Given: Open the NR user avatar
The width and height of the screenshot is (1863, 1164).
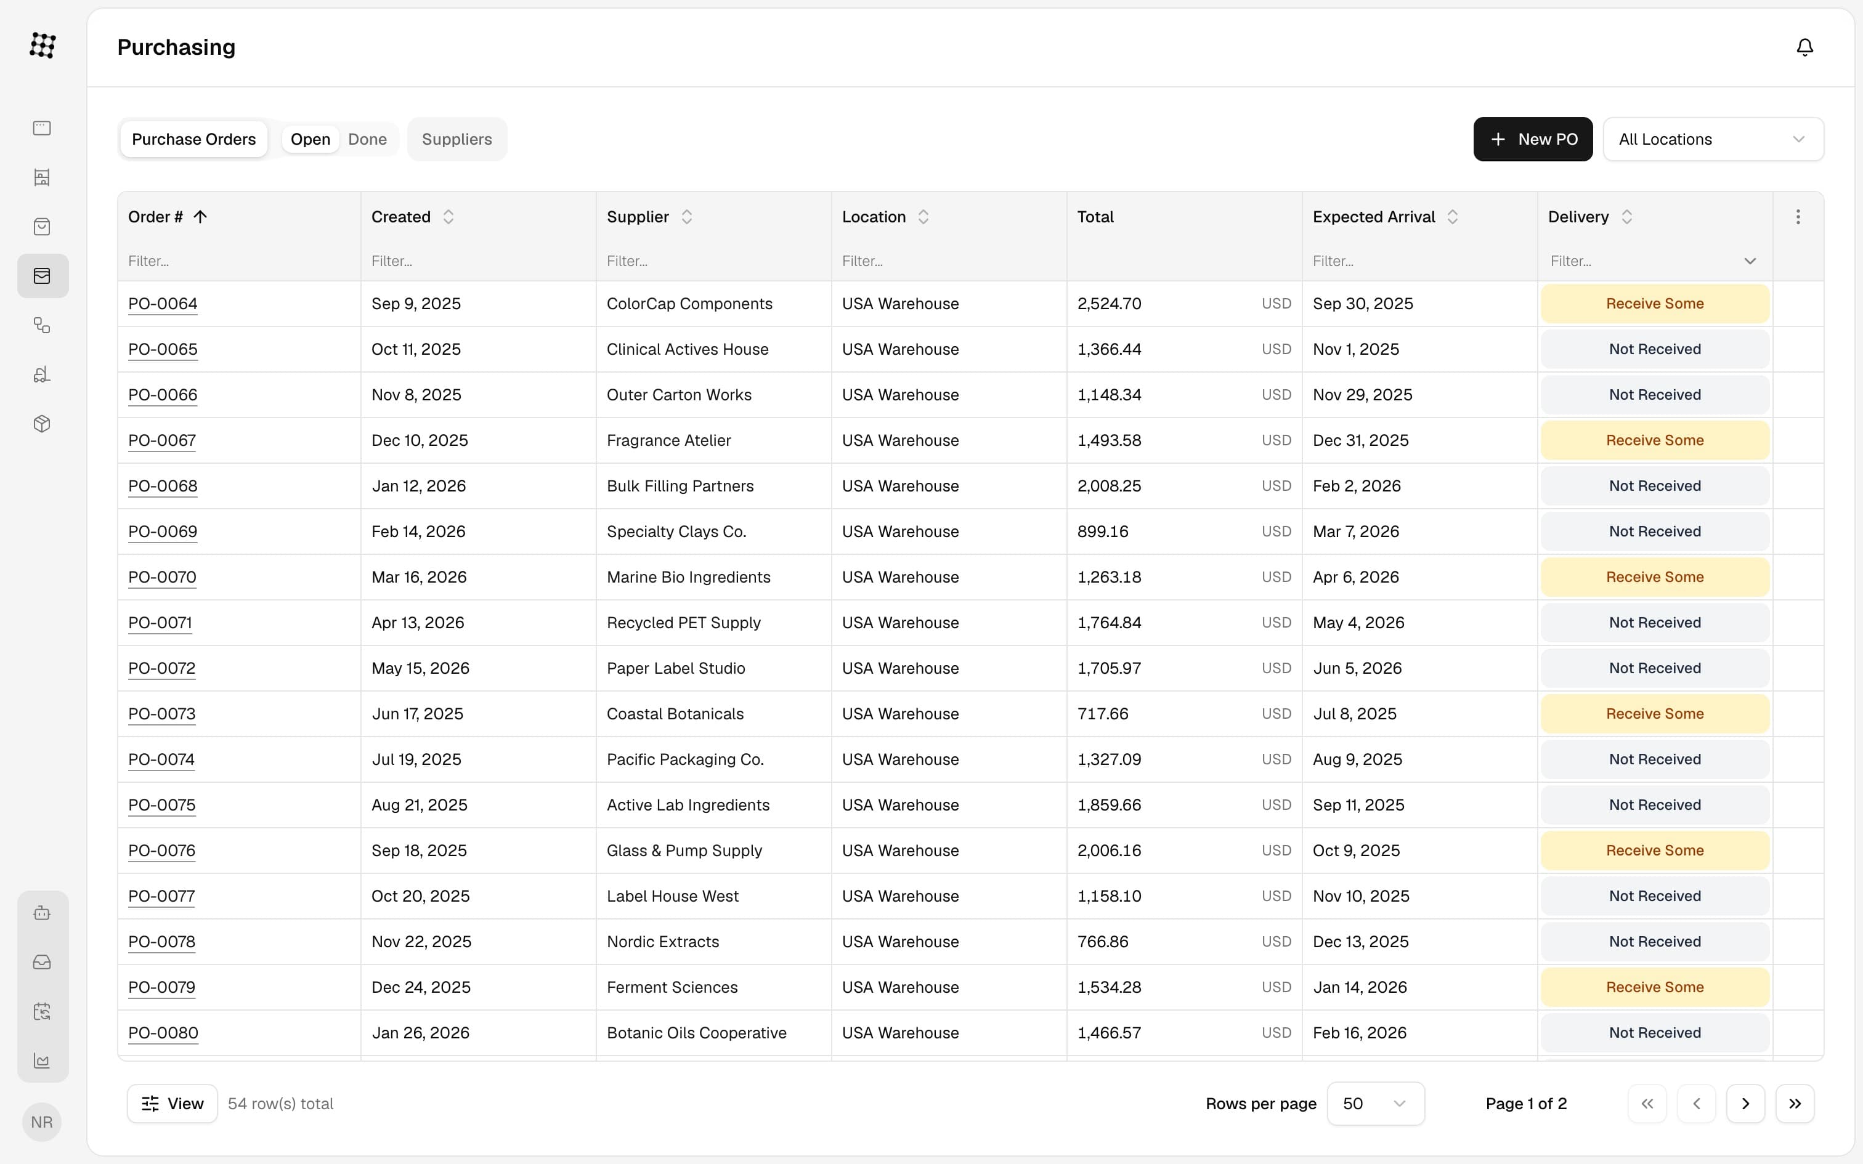Looking at the screenshot, I should (x=43, y=1122).
